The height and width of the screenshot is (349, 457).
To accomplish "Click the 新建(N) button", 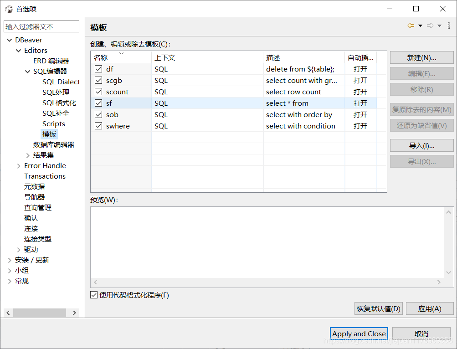I will click(421, 57).
